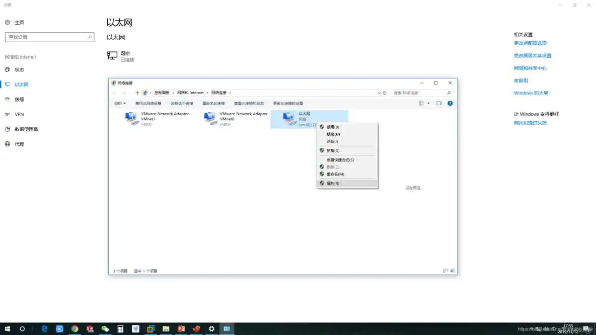Open the Windows 防火墙 link

pyautogui.click(x=531, y=93)
